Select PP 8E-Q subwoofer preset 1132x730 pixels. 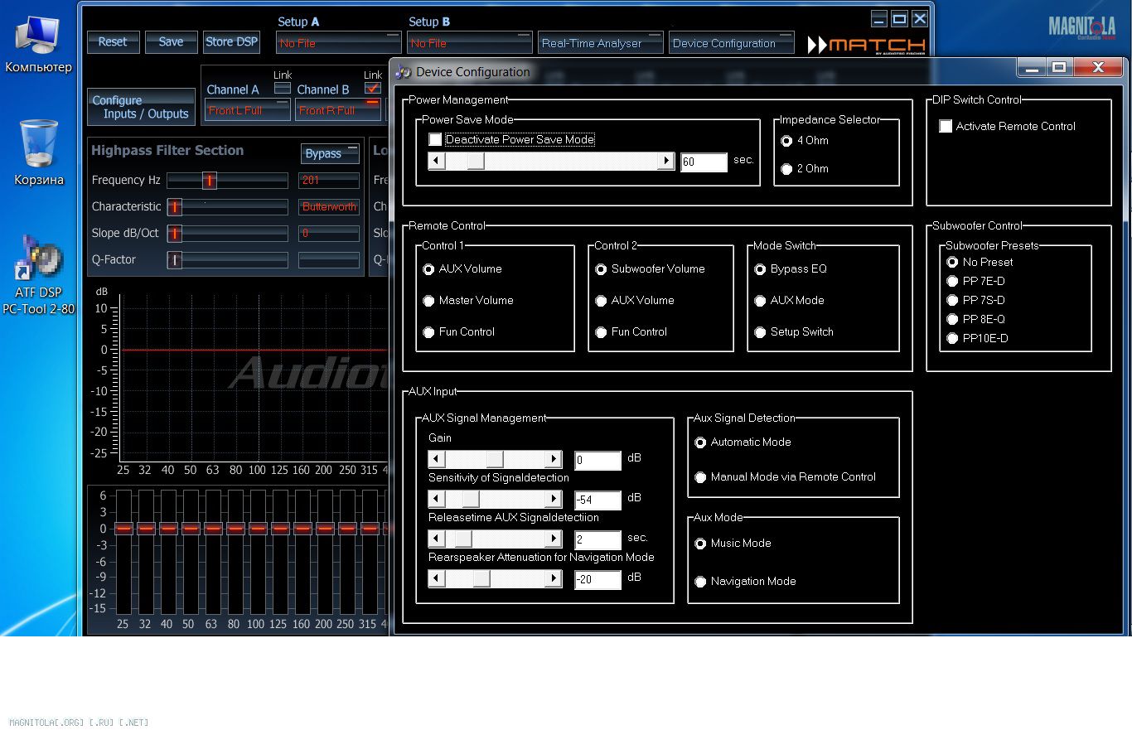pos(952,319)
